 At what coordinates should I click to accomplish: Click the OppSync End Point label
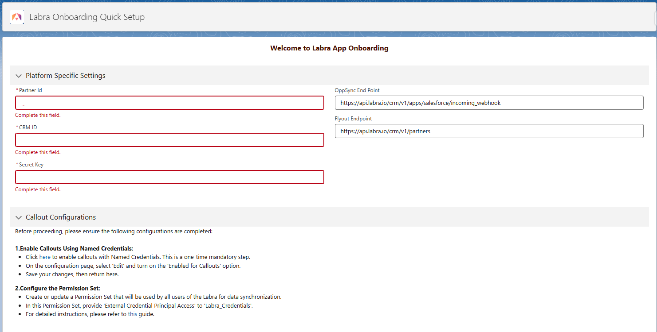coord(357,90)
